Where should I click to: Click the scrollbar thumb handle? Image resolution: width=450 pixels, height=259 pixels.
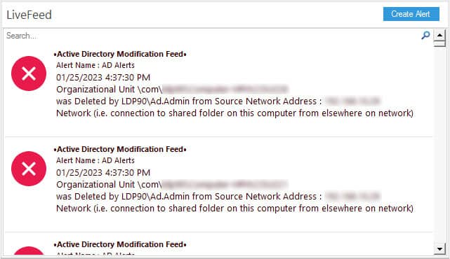[439, 43]
